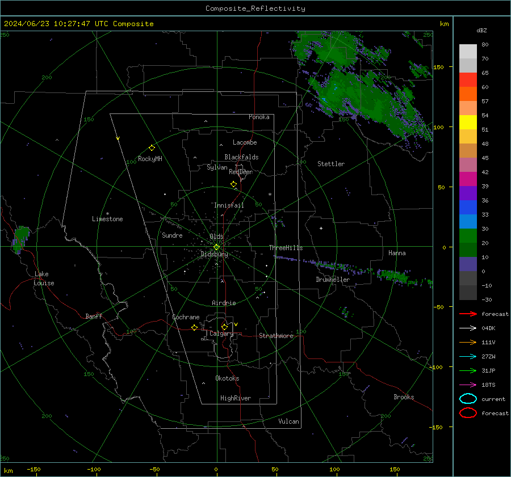Click the 04DK legend label

coord(488,328)
